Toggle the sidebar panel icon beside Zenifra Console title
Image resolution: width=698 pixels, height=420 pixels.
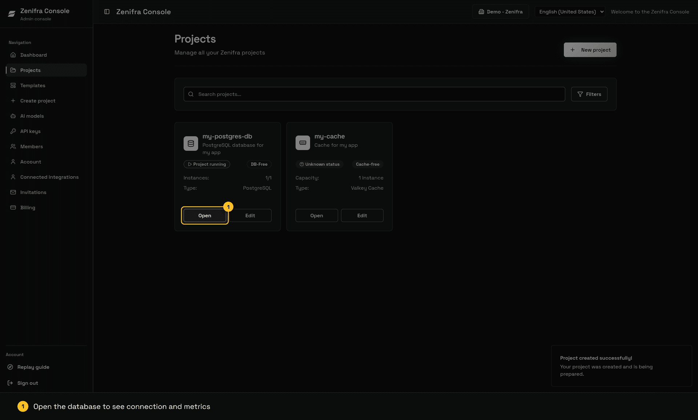pyautogui.click(x=107, y=12)
